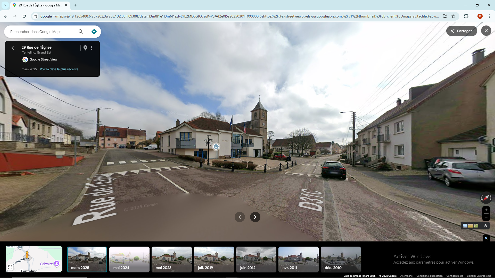
Task: Expand the minimap with the fullscreen icon
Action: pyautogui.click(x=10, y=267)
